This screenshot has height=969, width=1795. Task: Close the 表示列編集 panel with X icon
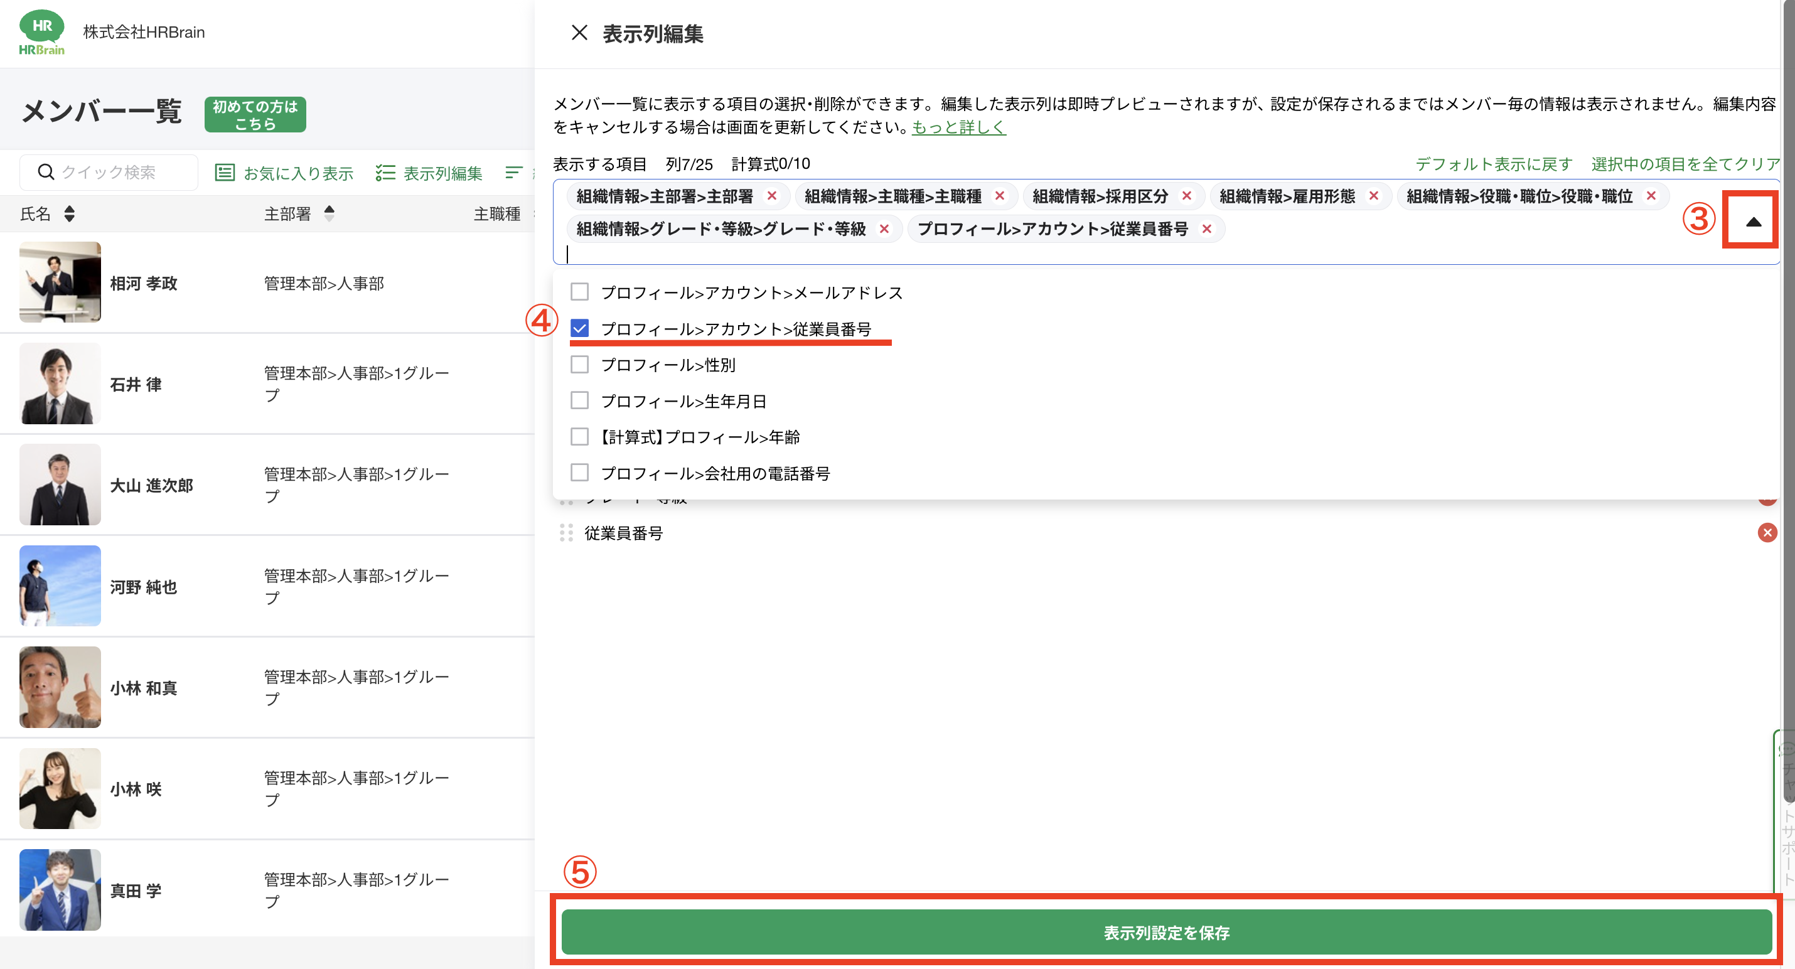tap(579, 33)
